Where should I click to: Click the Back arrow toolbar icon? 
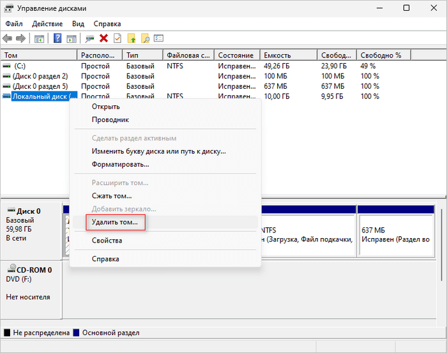[x=8, y=39]
